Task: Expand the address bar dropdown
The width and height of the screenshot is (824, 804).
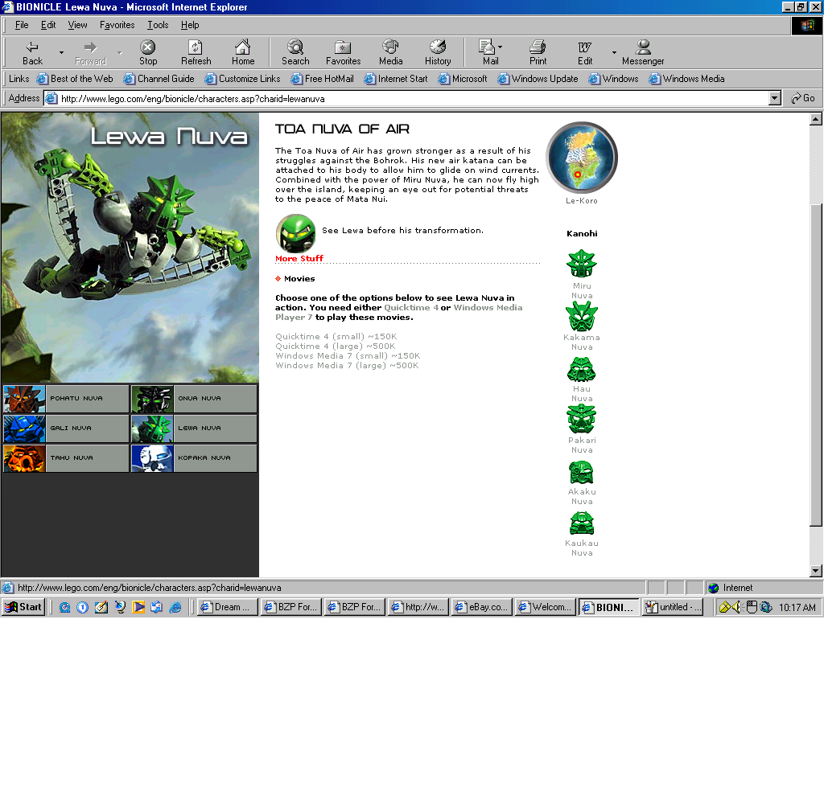Action: coord(775,98)
